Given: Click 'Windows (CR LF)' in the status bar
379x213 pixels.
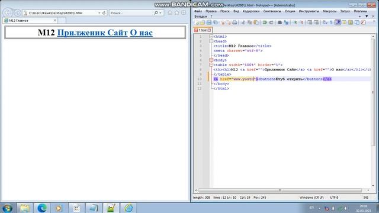Looking at the screenshot, I should (x=311, y=198).
